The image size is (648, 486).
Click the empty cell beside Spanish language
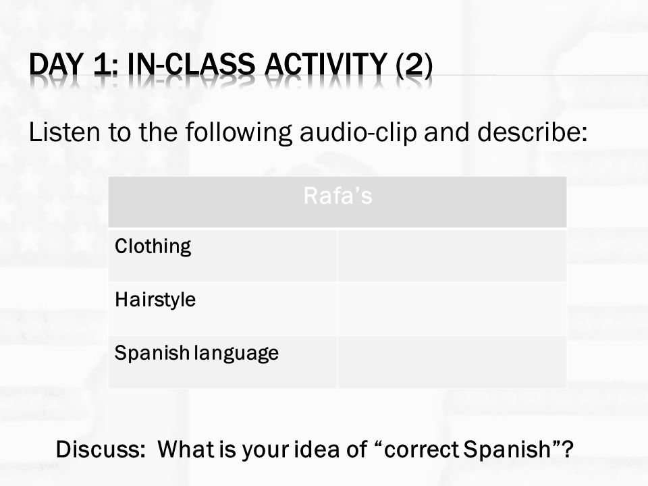(x=452, y=362)
